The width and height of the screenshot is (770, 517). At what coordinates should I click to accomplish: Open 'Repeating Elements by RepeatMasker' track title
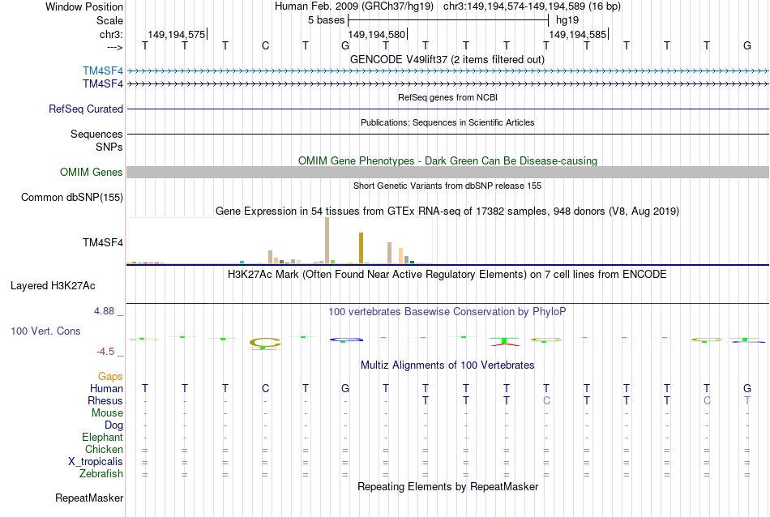(x=447, y=486)
